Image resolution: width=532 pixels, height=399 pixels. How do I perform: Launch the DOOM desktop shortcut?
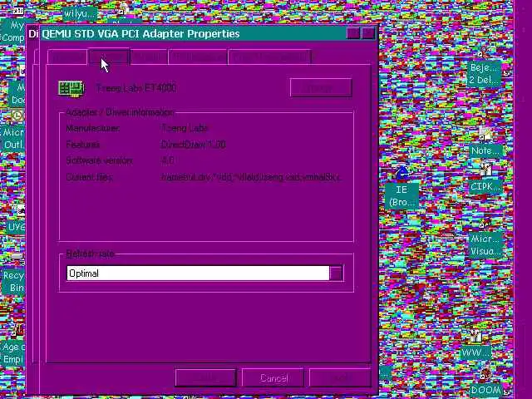[485, 383]
